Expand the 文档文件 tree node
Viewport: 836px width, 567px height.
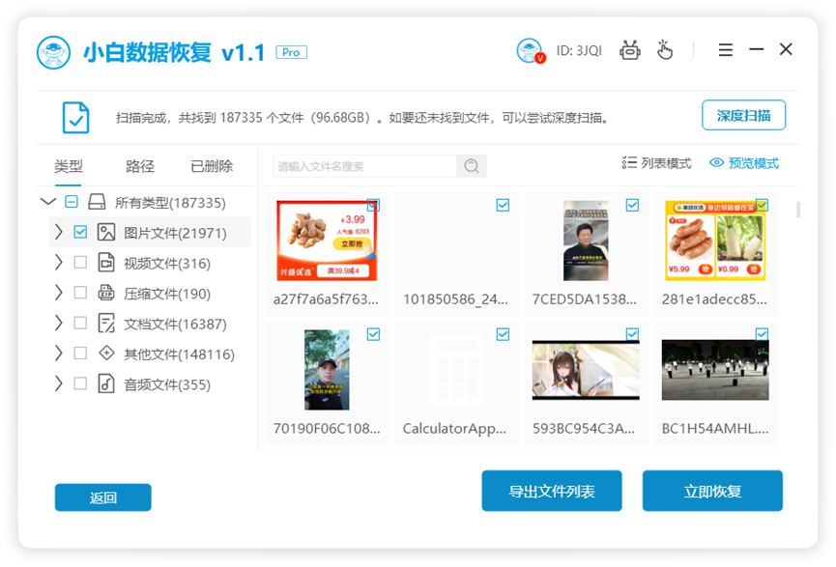click(x=59, y=324)
